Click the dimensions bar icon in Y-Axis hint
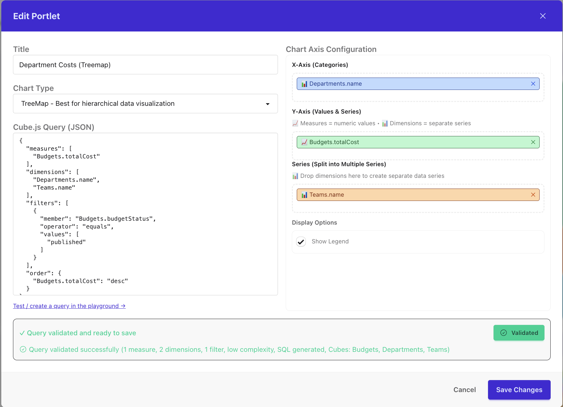Viewport: 563px width, 407px height. click(x=385, y=123)
